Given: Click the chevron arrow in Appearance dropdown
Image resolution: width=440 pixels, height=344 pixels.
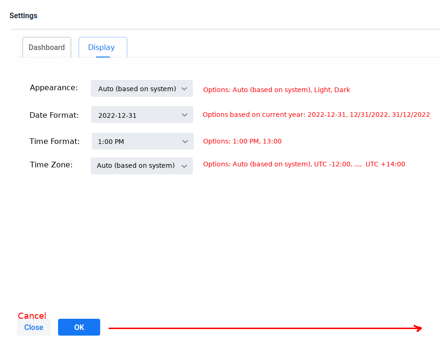Looking at the screenshot, I should tap(184, 88).
